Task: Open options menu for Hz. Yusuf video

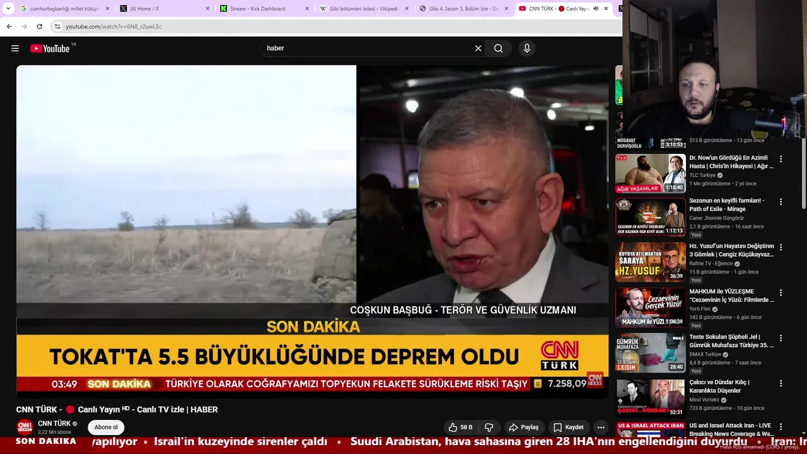Action: (781, 247)
